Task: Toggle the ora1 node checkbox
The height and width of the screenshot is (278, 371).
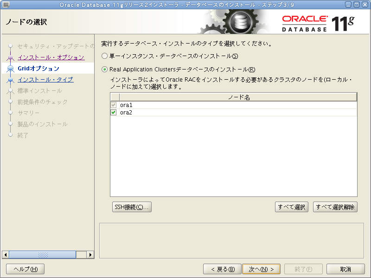Action: pos(114,105)
